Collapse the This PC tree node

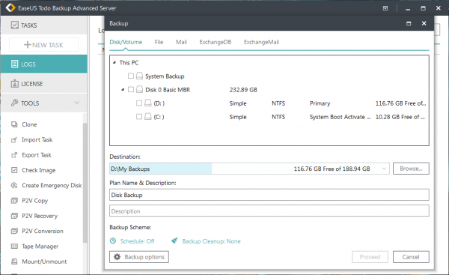pyautogui.click(x=114, y=62)
